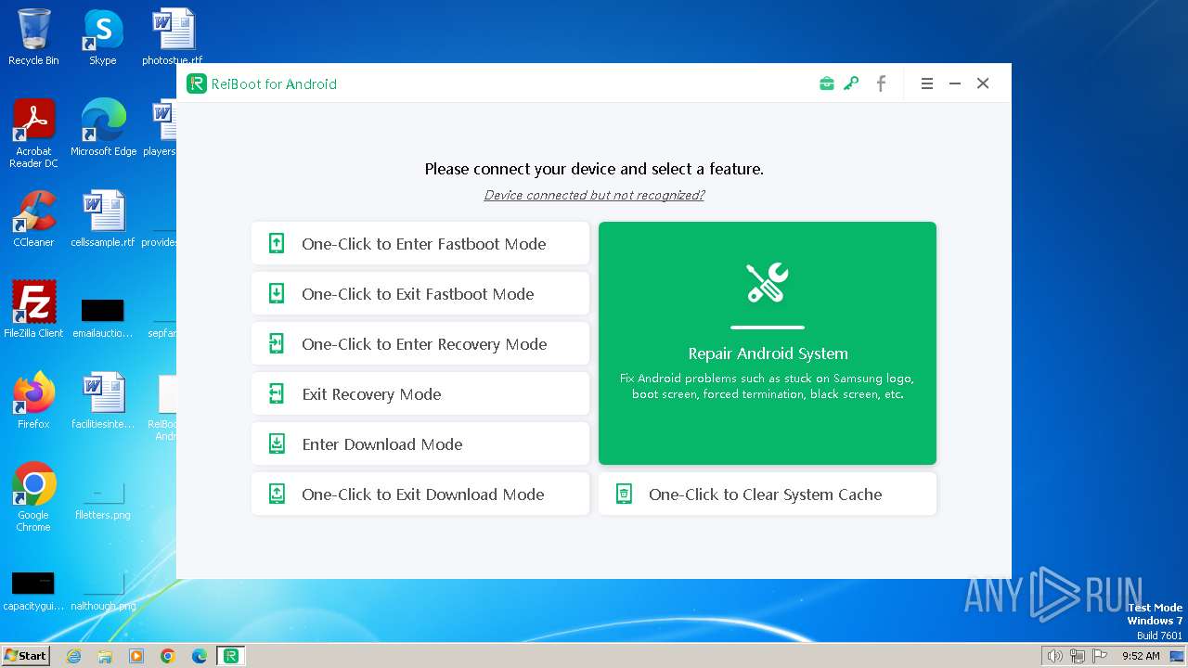The height and width of the screenshot is (668, 1188).
Task: Select One-Click to Exit Fastboot Mode
Action: click(420, 293)
